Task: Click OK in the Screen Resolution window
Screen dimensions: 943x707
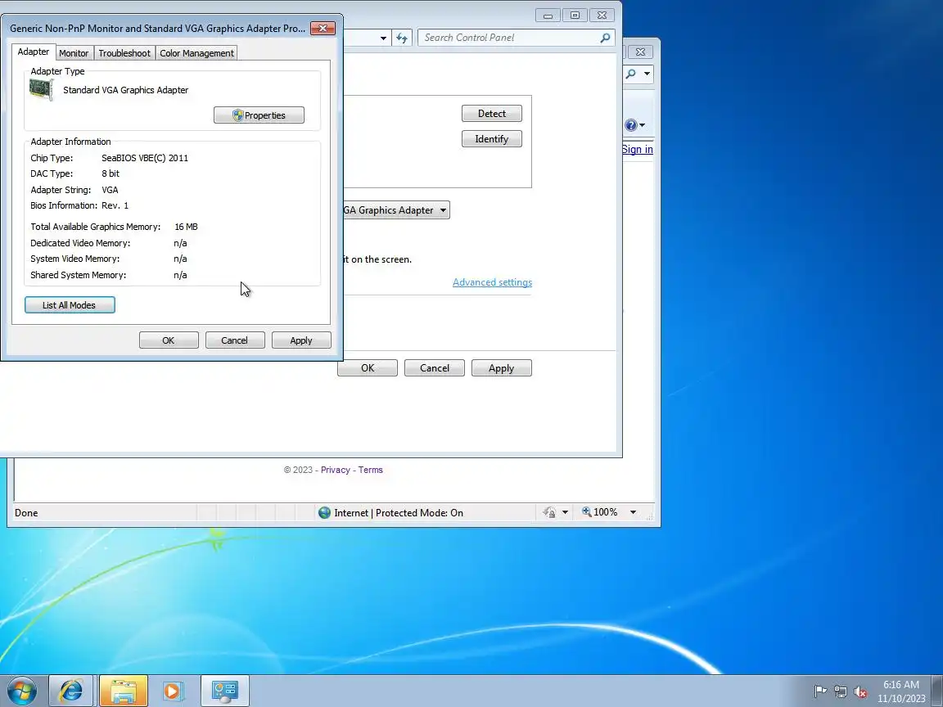Action: [368, 368]
